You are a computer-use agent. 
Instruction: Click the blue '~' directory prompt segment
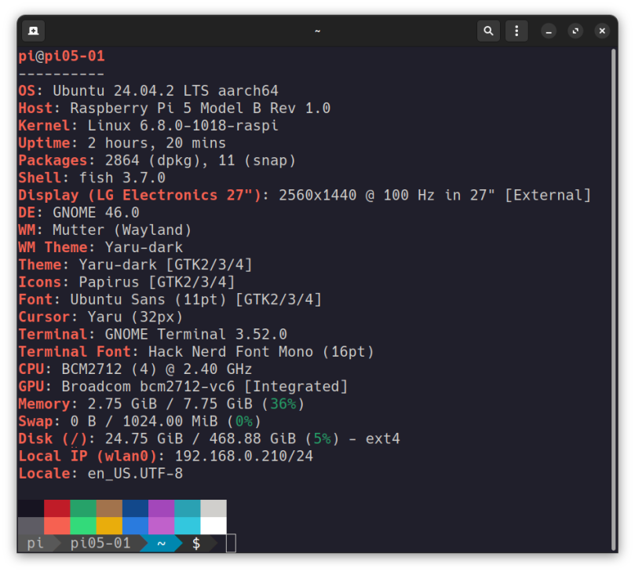click(x=161, y=543)
